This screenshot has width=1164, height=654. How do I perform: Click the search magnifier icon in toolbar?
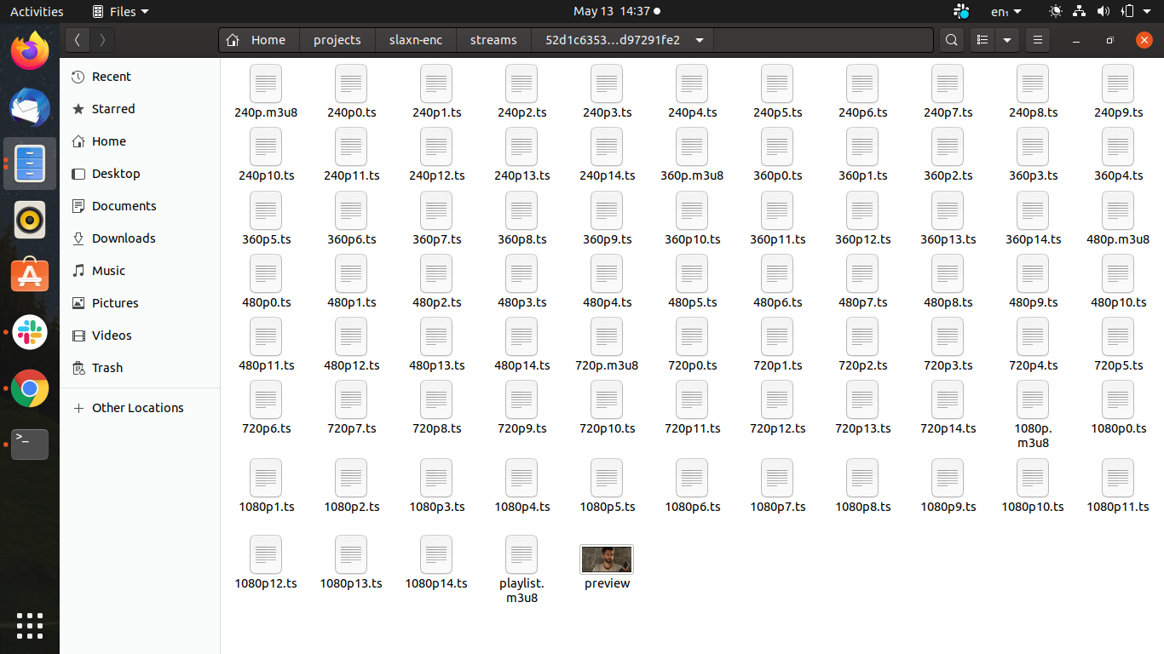coord(951,40)
